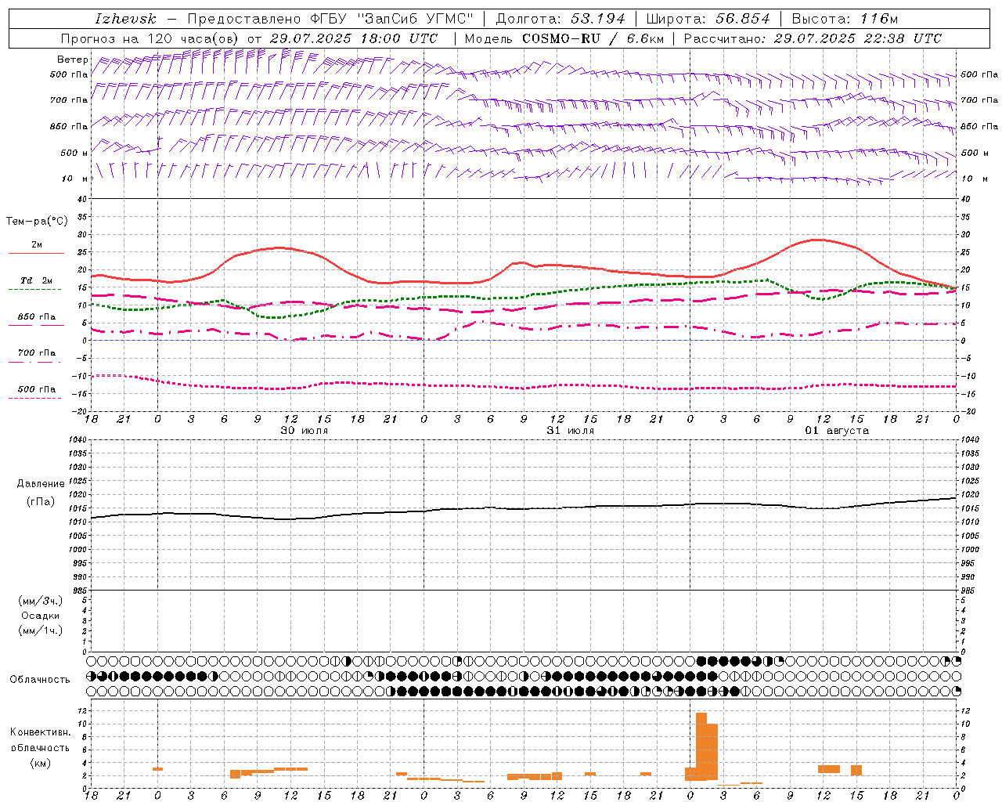Viewport: 1002px width, 802px height.
Task: Click the (км) unit label of convective panel
Action: [x=41, y=763]
